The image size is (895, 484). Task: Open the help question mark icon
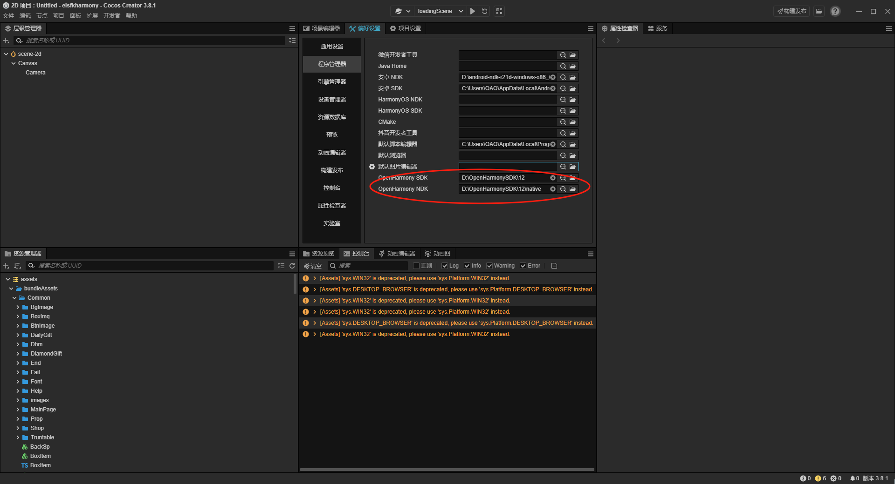835,11
